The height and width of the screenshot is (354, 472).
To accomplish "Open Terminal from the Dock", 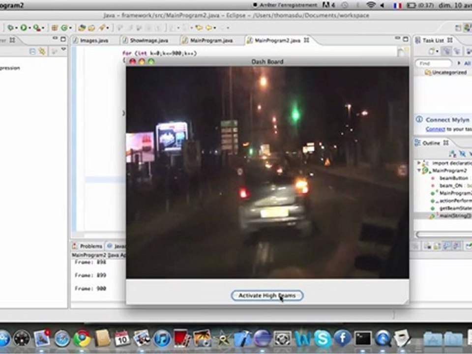I will tap(363, 339).
